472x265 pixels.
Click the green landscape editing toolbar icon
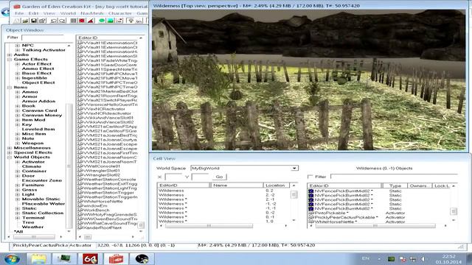[x=111, y=21]
